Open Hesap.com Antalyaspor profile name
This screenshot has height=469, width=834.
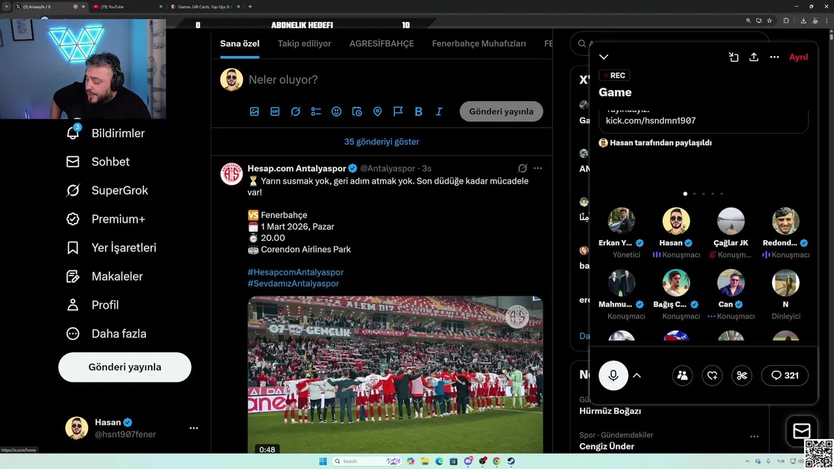point(296,168)
